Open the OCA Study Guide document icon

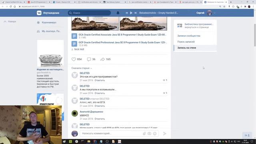pyautogui.click(x=74, y=36)
